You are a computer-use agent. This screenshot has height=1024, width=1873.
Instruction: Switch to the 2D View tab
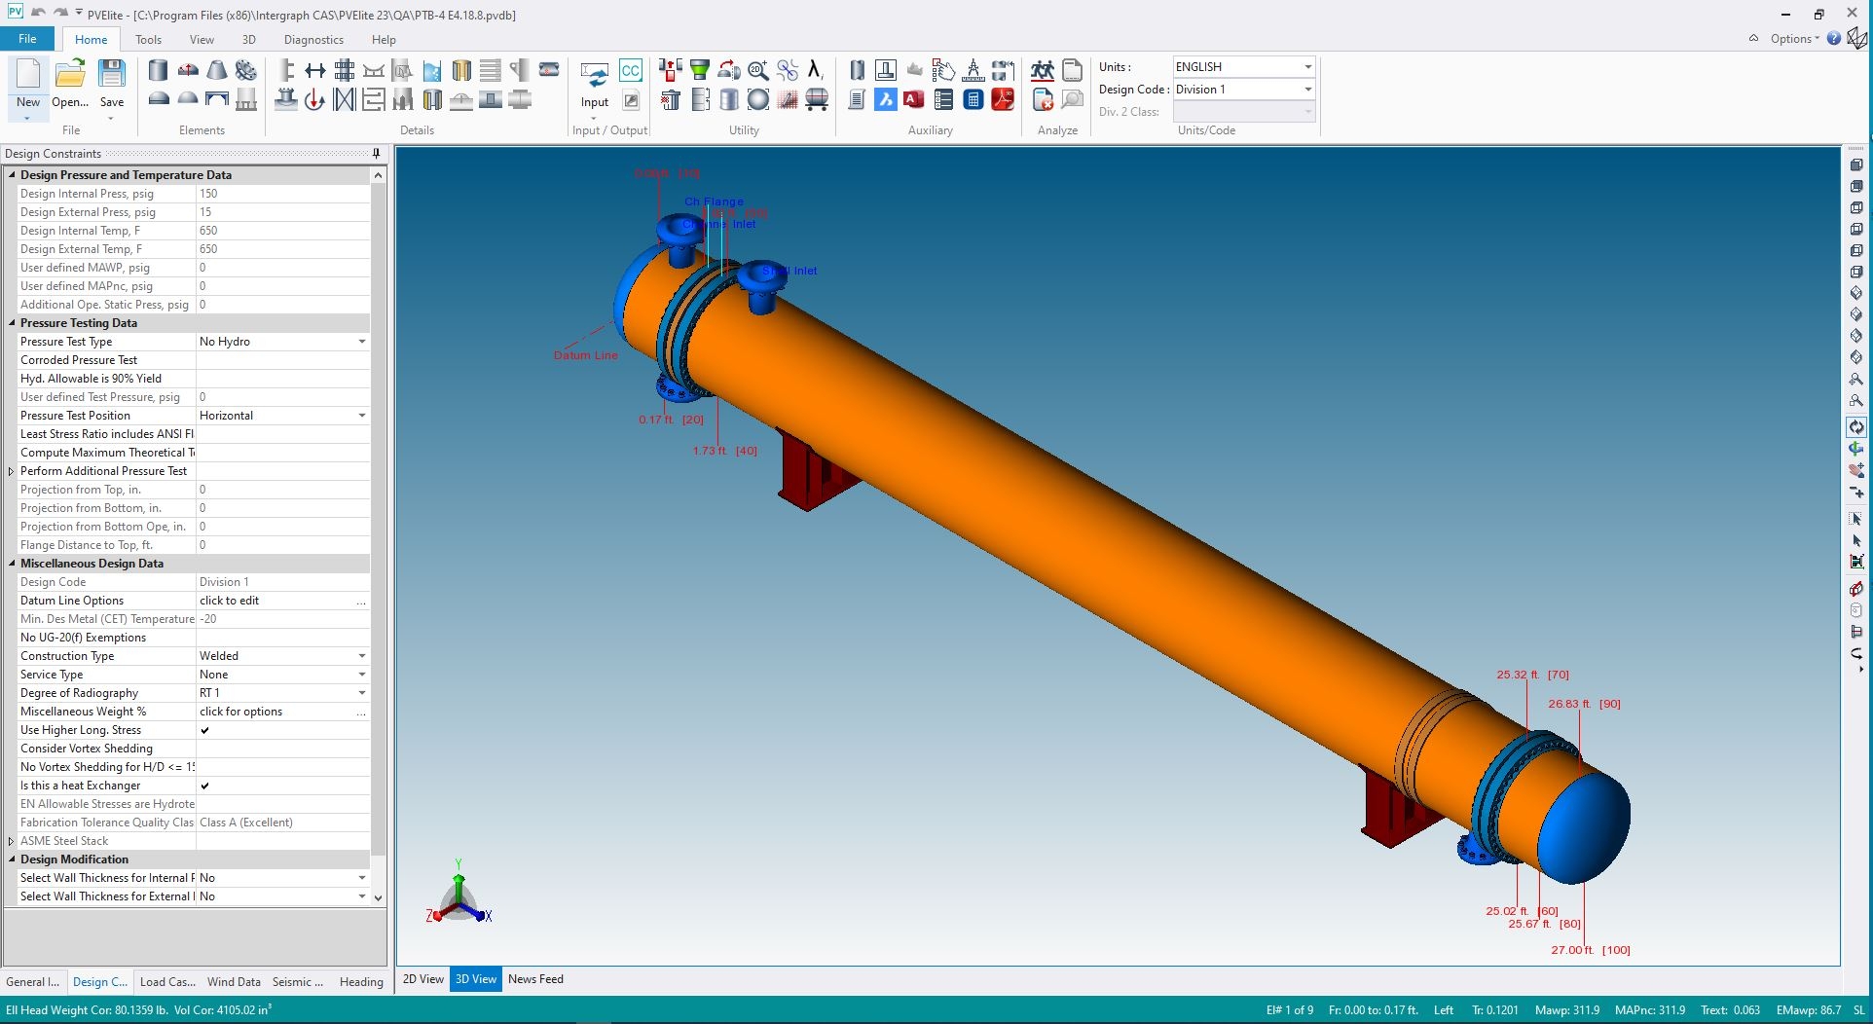[x=423, y=979]
